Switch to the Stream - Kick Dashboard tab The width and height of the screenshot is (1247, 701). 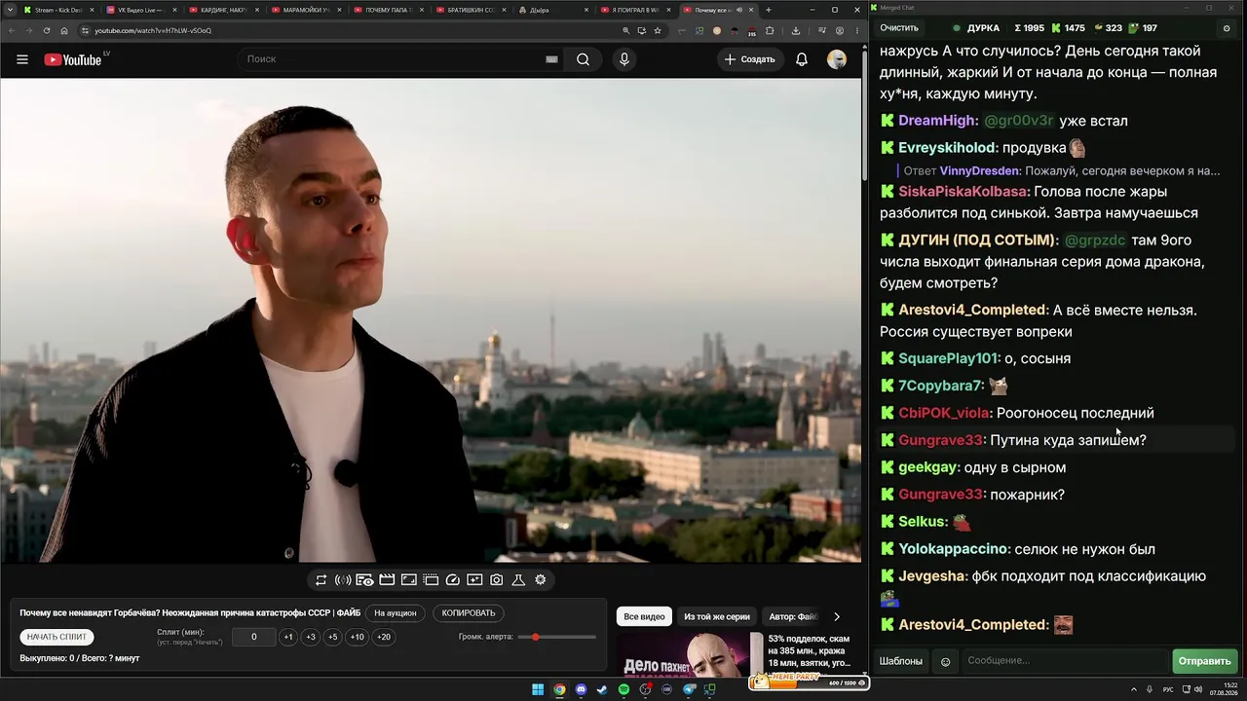coord(58,10)
